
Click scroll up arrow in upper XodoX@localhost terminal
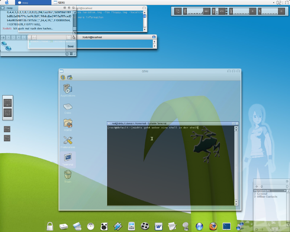pyautogui.click(x=145, y=12)
